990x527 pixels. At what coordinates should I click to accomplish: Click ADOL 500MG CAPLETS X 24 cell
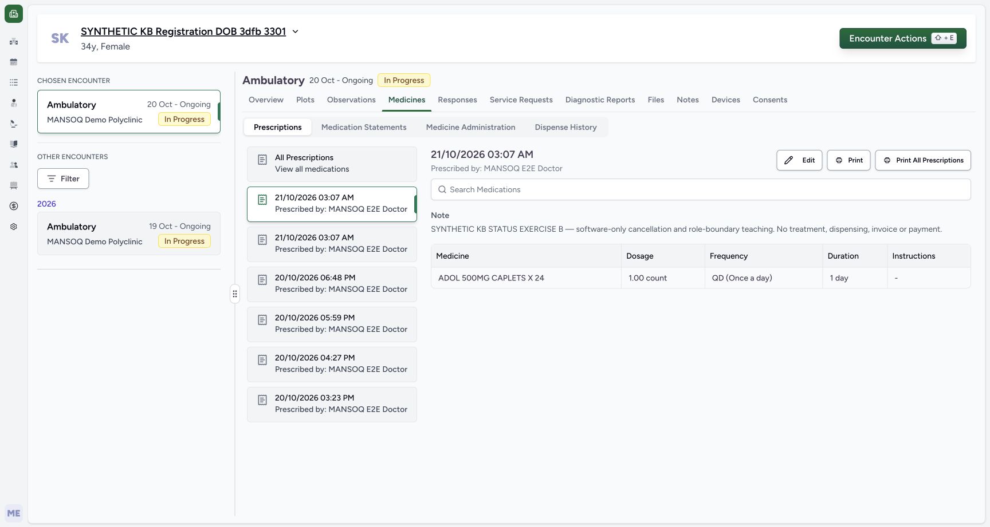pos(526,278)
